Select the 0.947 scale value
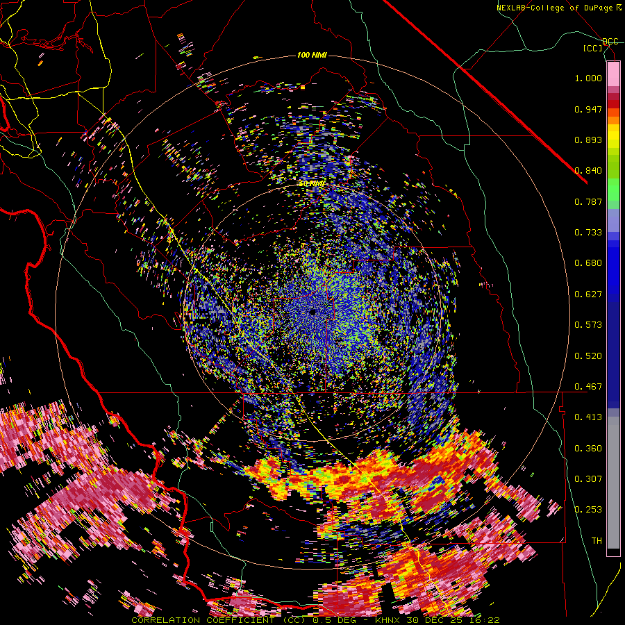 click(x=588, y=109)
